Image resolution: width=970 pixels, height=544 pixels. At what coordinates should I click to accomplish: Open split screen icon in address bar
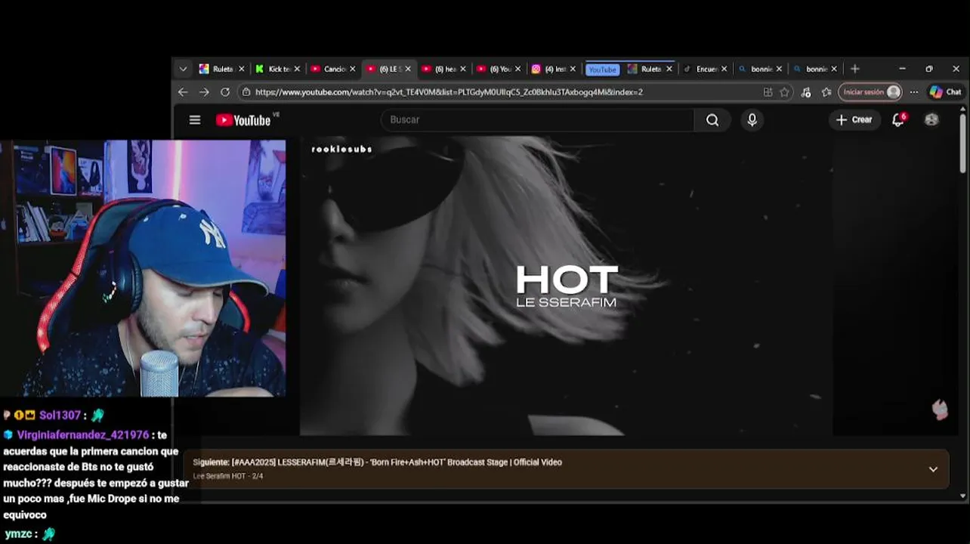768,92
